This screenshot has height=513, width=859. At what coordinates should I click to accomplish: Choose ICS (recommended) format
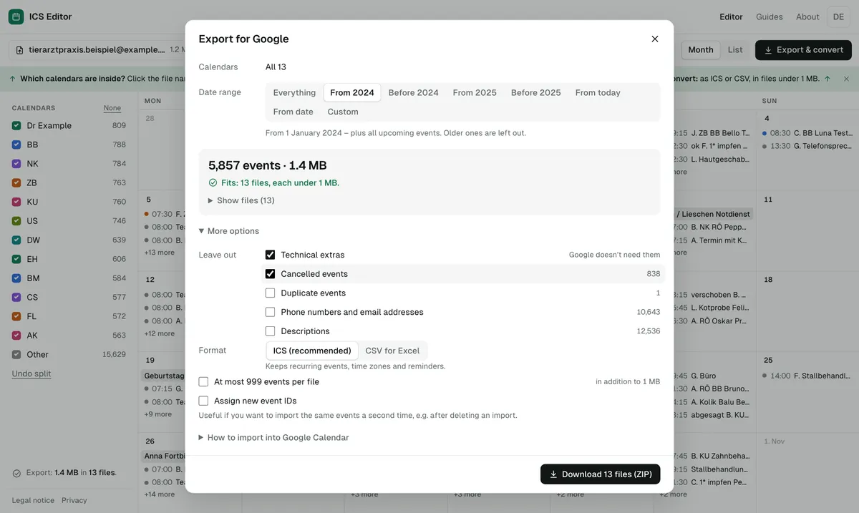tap(312, 351)
